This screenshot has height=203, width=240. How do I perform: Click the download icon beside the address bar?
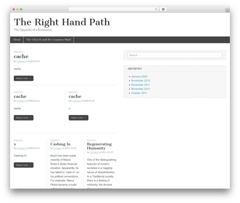click(163, 10)
